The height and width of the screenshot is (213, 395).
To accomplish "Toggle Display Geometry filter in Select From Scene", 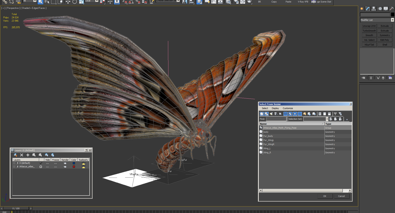I will tap(262, 114).
